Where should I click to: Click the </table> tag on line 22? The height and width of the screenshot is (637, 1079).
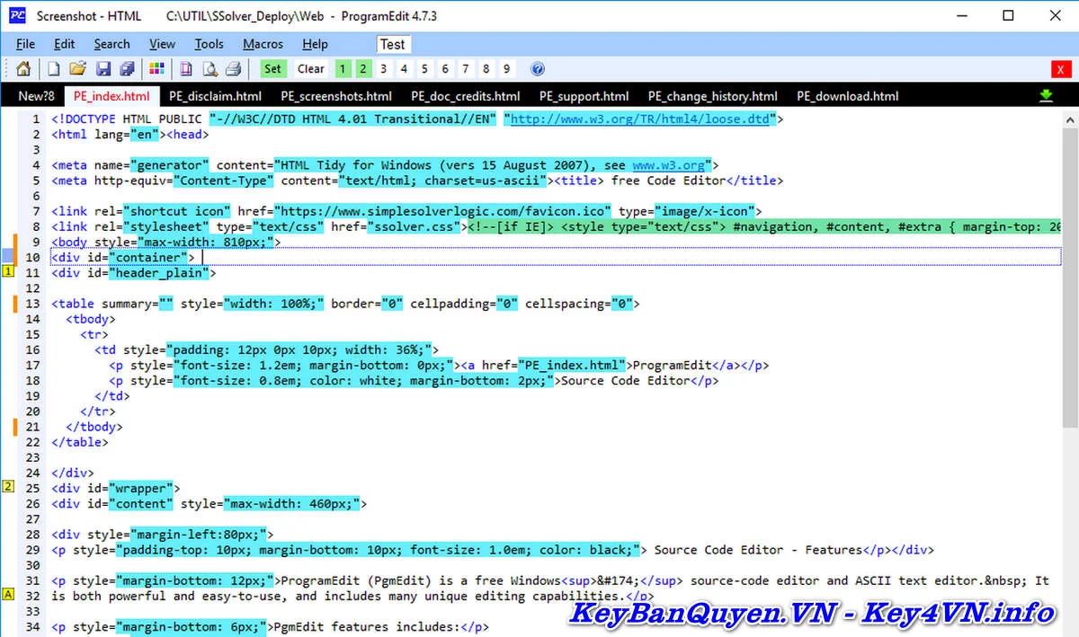pyautogui.click(x=80, y=441)
